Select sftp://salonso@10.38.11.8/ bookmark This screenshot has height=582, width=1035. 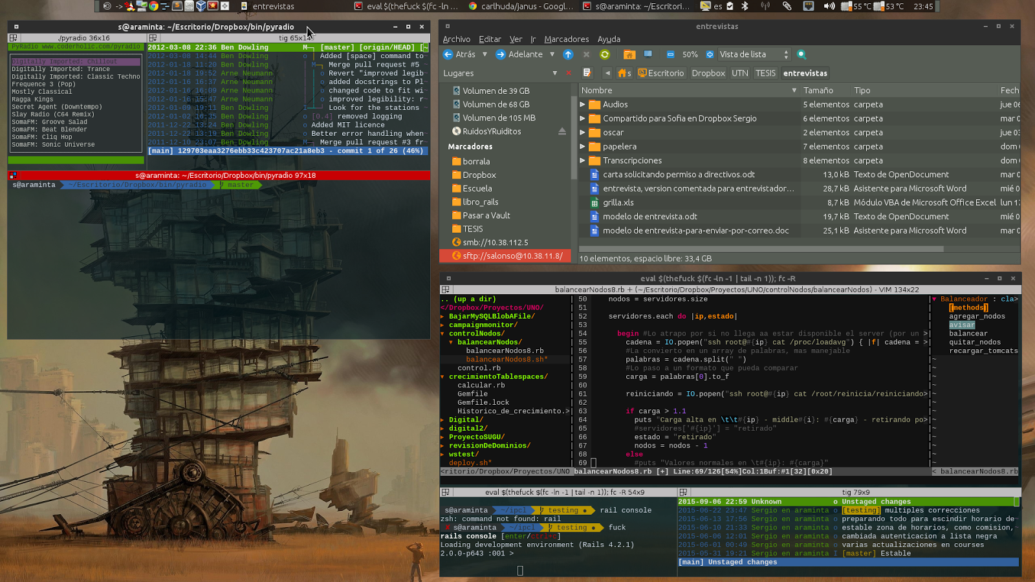(x=505, y=256)
